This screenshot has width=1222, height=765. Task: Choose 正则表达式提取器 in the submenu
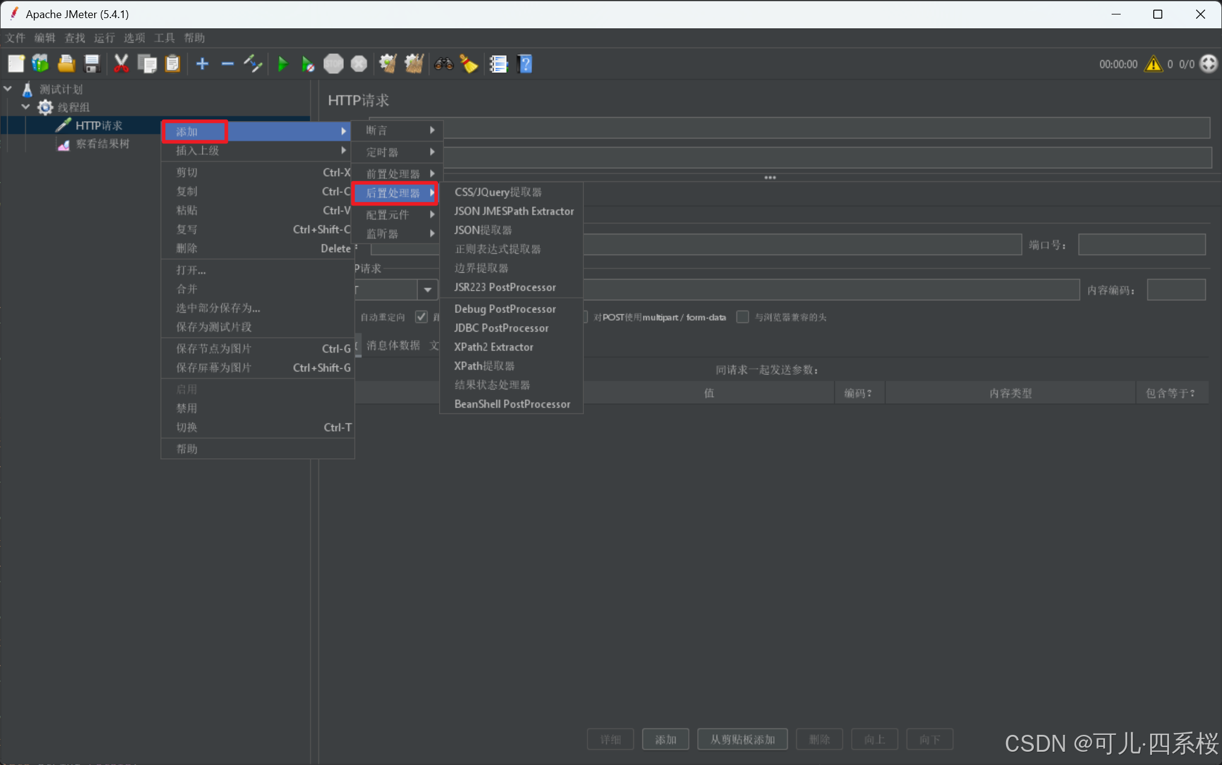click(x=498, y=249)
